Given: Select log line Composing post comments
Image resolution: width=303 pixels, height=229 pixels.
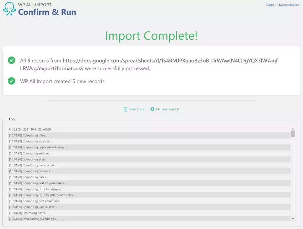Looking at the screenshot, I should pyautogui.click(x=149, y=201).
